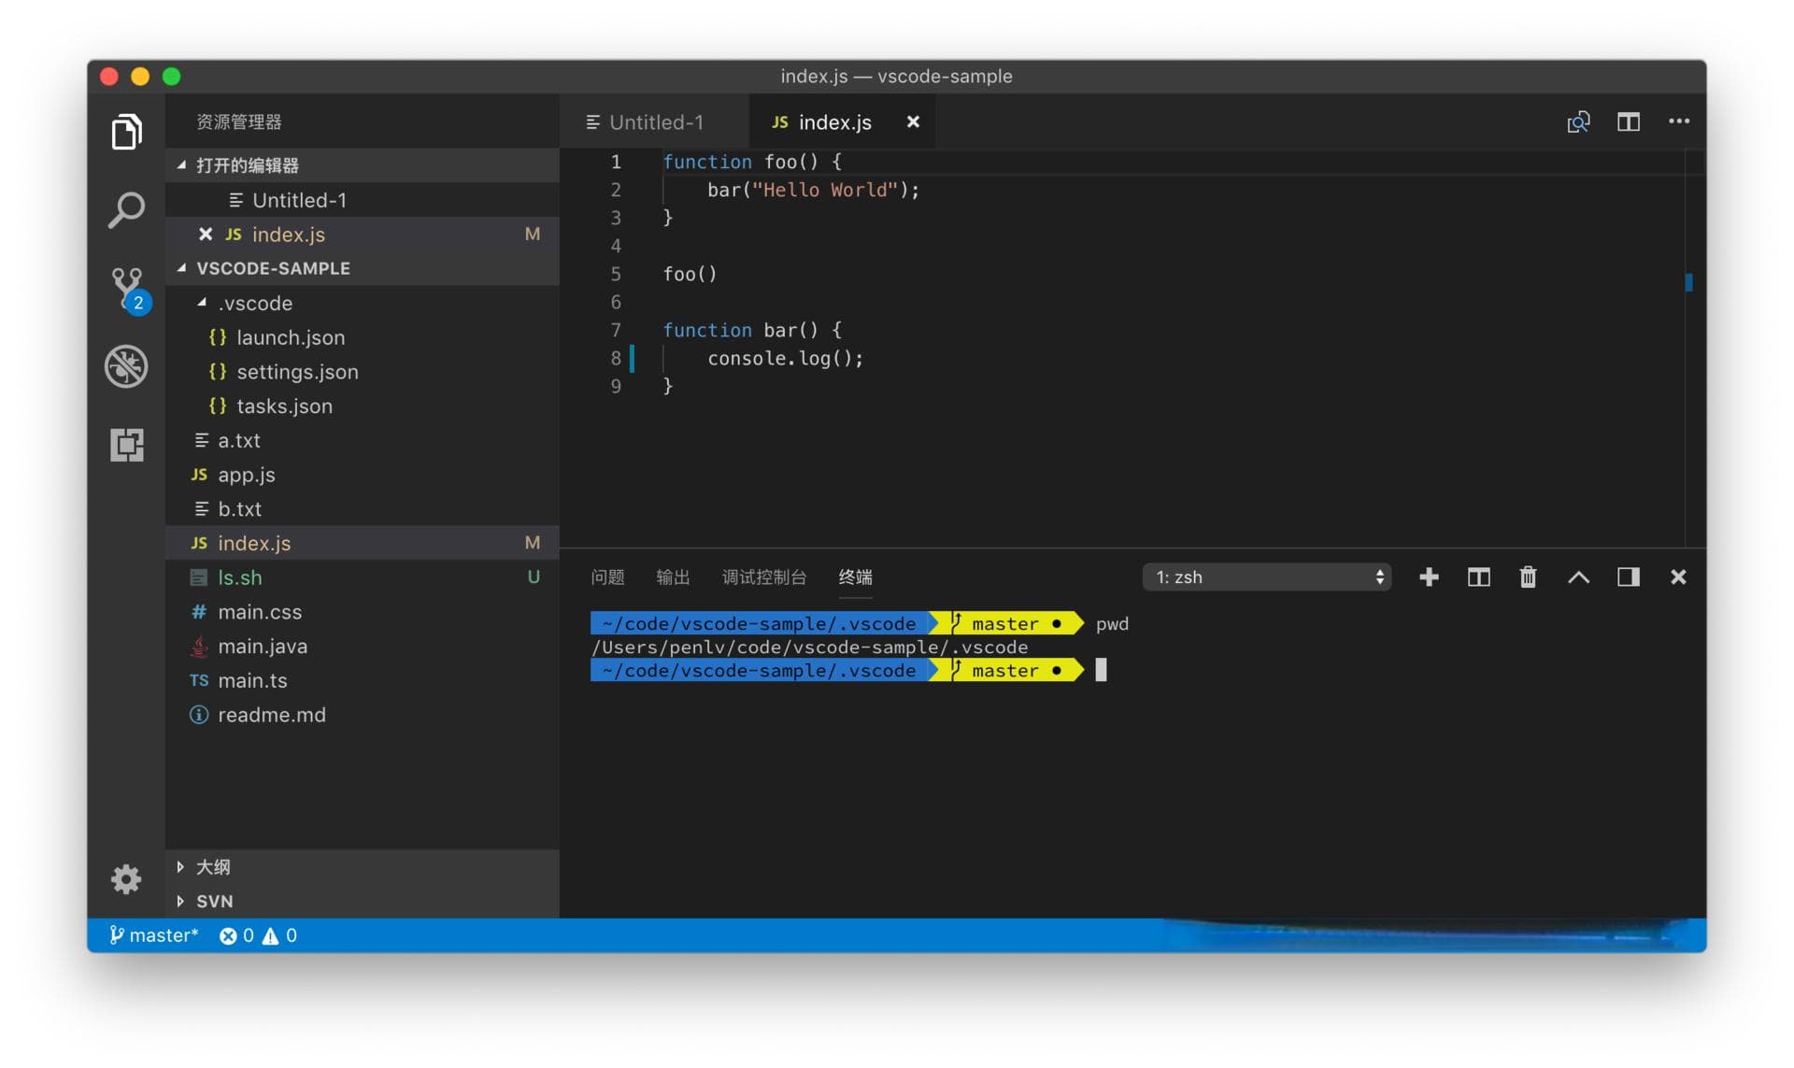Open b.txt in the explorer

pos(363,508)
